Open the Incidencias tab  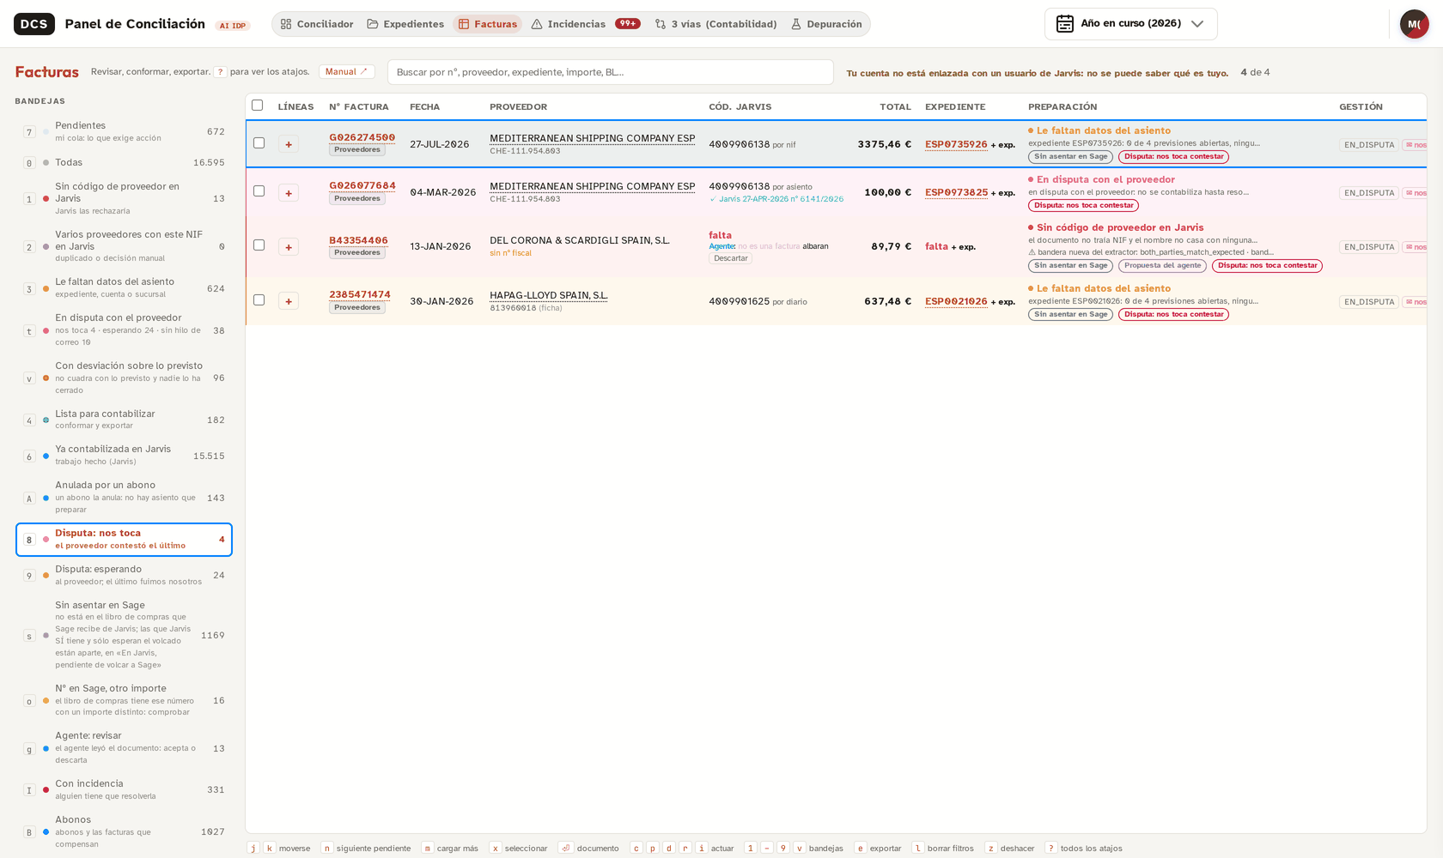(x=586, y=24)
